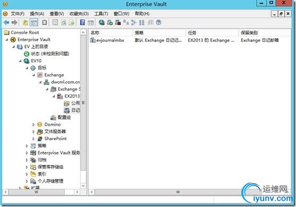
Task: Expand the 策略 node
Action: pos(27,146)
